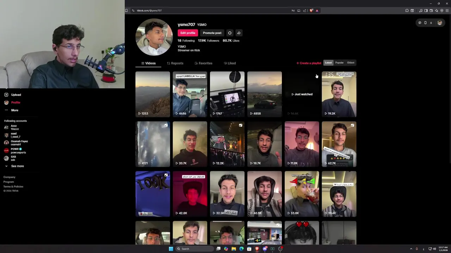Click the large profile avatar picture
451x253 pixels.
click(x=154, y=37)
